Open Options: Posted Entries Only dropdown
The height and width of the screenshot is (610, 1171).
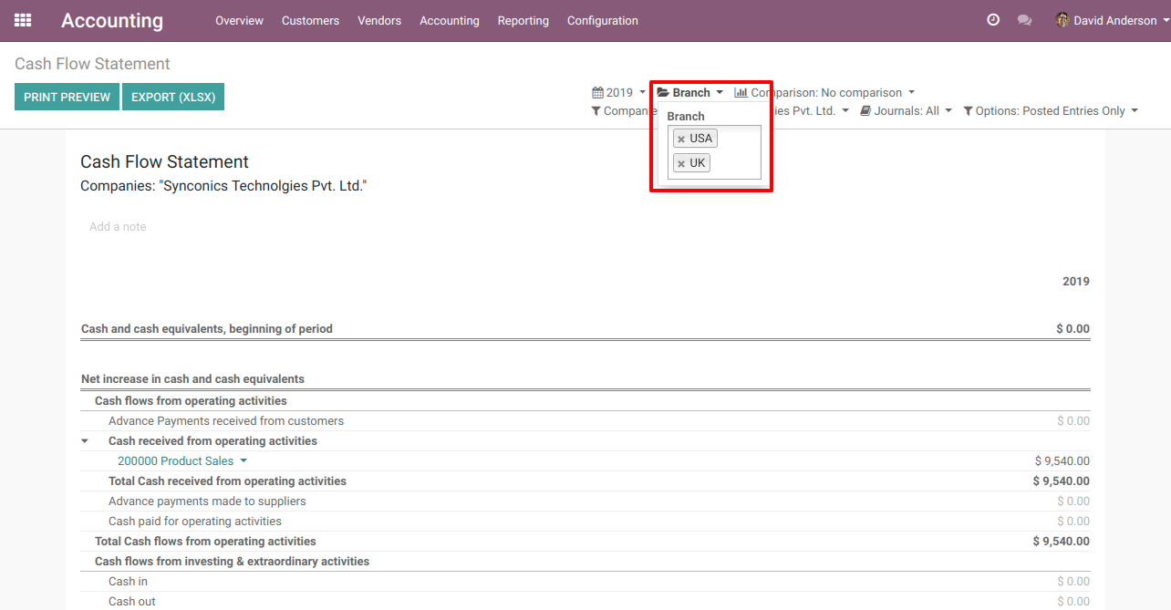click(1050, 111)
